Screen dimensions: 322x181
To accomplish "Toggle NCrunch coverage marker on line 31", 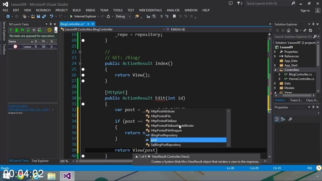I will [x=83, y=104].
